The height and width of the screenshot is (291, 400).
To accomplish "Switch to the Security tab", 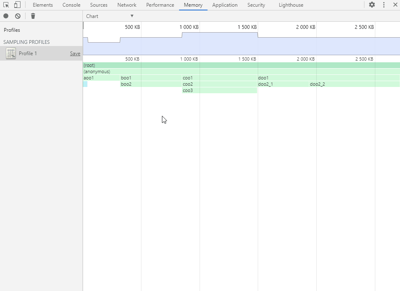I will click(256, 5).
